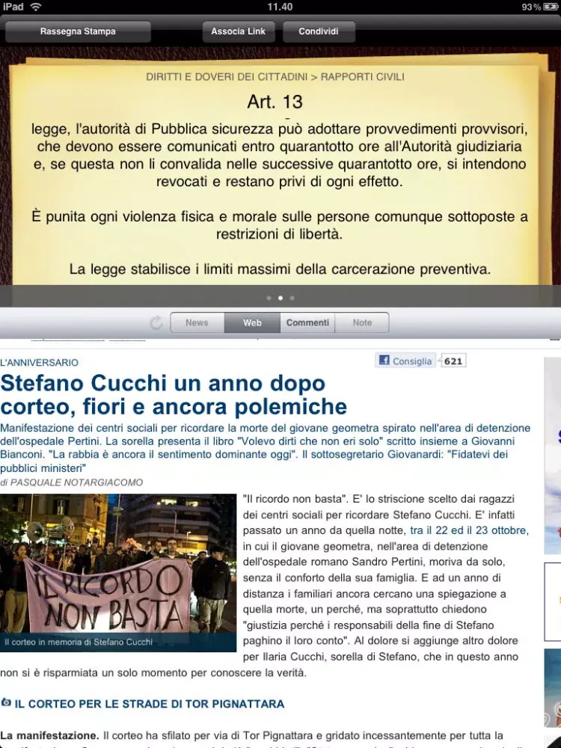
Task: Switch to the Note tab
Action: tap(362, 322)
